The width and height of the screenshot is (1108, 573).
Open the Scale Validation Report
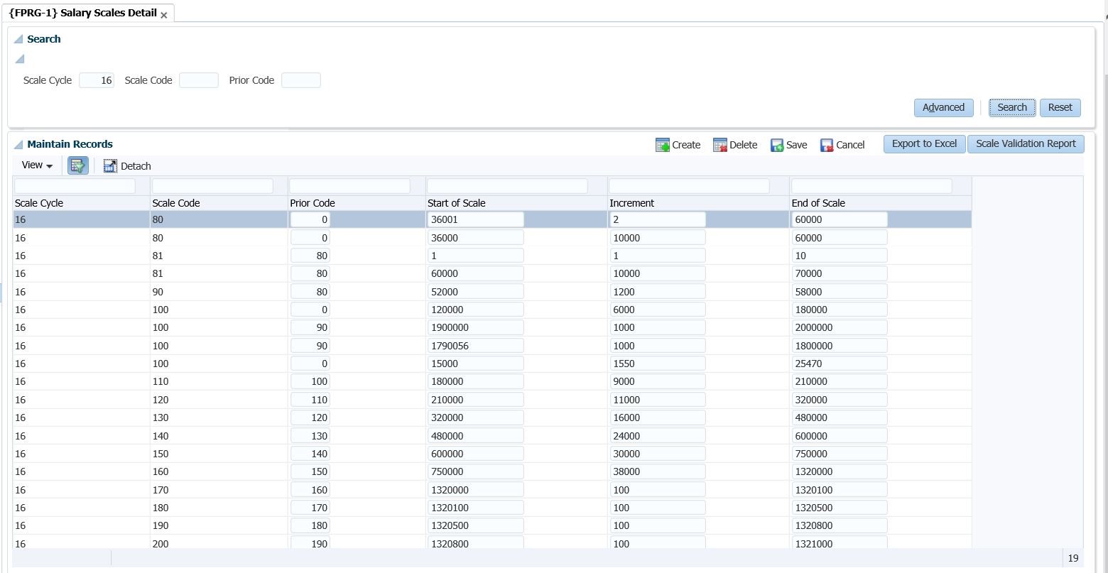[1026, 143]
